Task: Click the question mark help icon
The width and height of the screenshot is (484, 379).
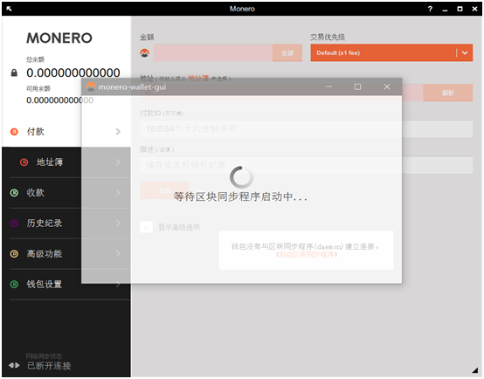Action: (x=430, y=9)
